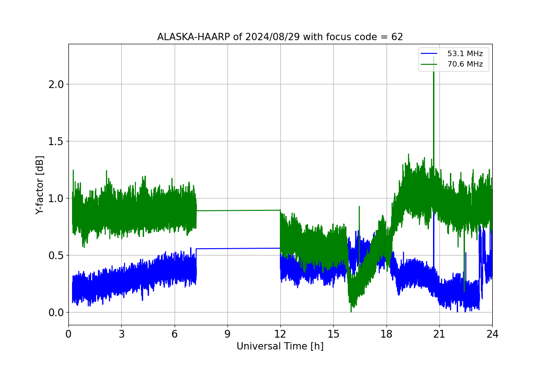Click the green line sample in legend

430,64
